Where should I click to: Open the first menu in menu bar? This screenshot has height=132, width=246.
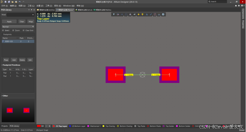[4, 6]
